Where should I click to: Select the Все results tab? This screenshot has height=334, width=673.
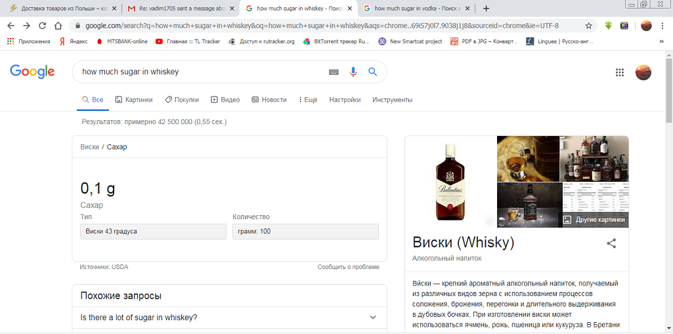(93, 100)
